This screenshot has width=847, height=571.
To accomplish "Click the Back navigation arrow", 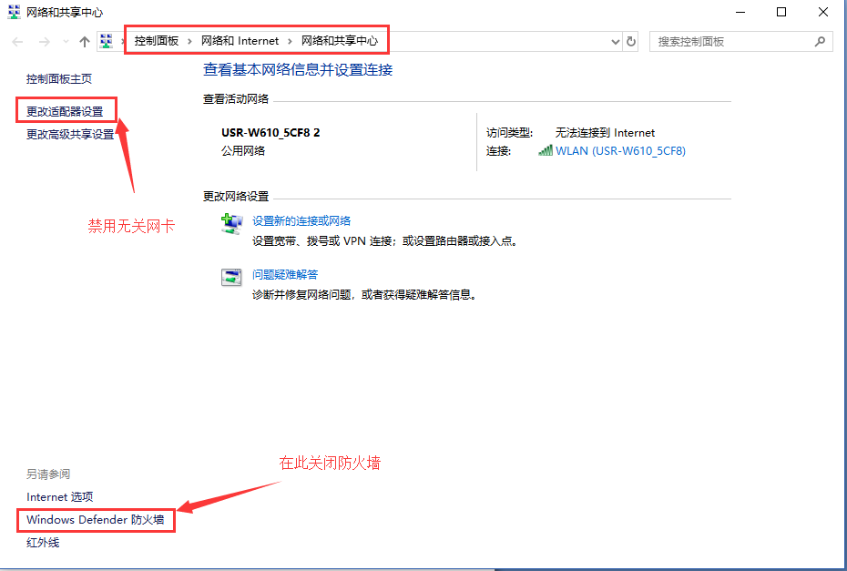I will point(18,42).
